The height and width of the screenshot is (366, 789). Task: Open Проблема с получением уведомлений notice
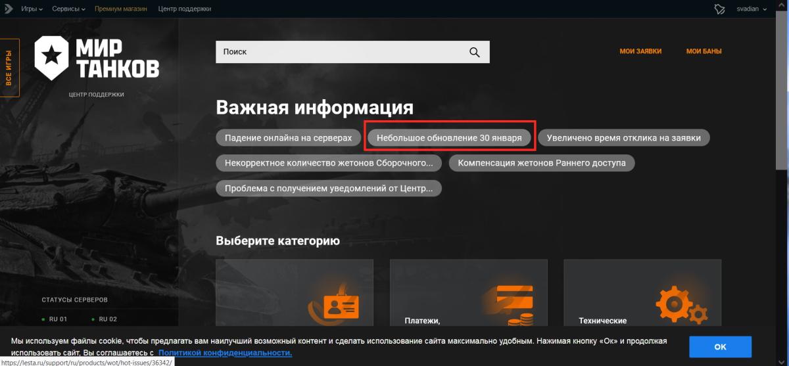click(x=329, y=188)
